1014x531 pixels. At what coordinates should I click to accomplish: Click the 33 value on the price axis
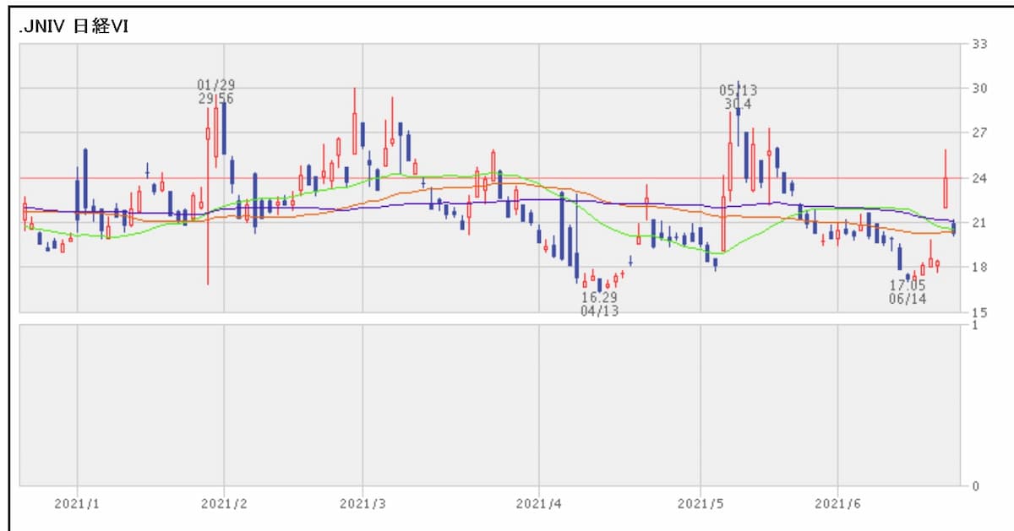pyautogui.click(x=980, y=43)
